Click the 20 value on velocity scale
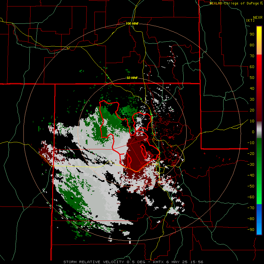Screen dimensions: 264x264 click(x=252, y=110)
